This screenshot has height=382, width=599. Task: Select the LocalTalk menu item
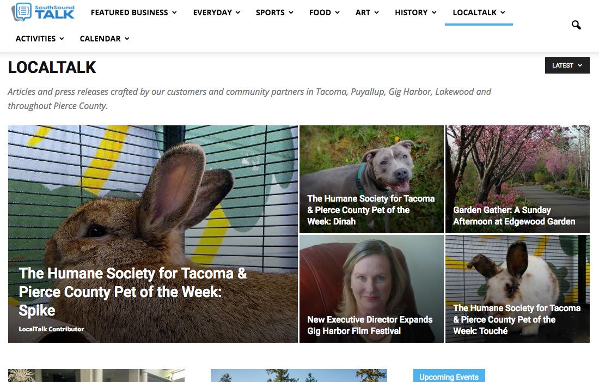tap(479, 13)
